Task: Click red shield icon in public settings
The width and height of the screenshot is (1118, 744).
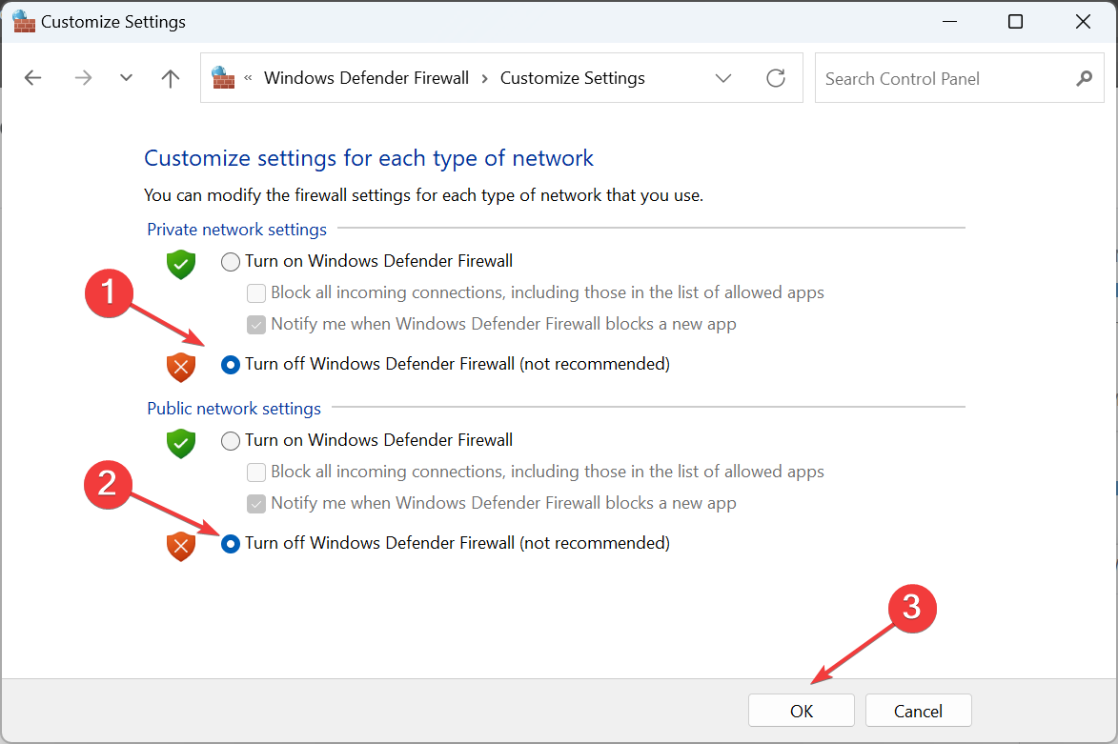Action: pos(181,546)
